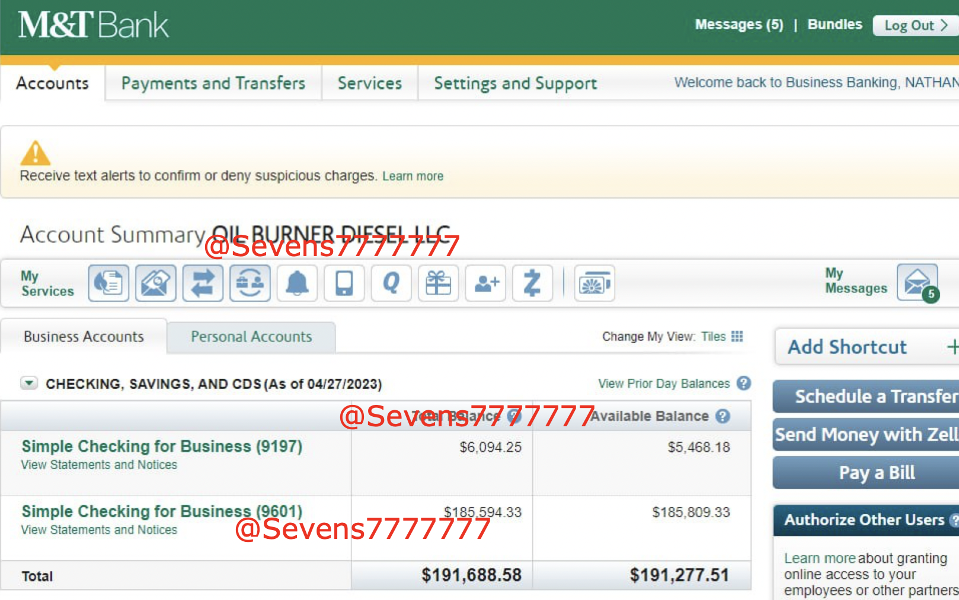The image size is (959, 600).
Task: Open the transfers arrows icon in My Services
Action: tap(203, 283)
